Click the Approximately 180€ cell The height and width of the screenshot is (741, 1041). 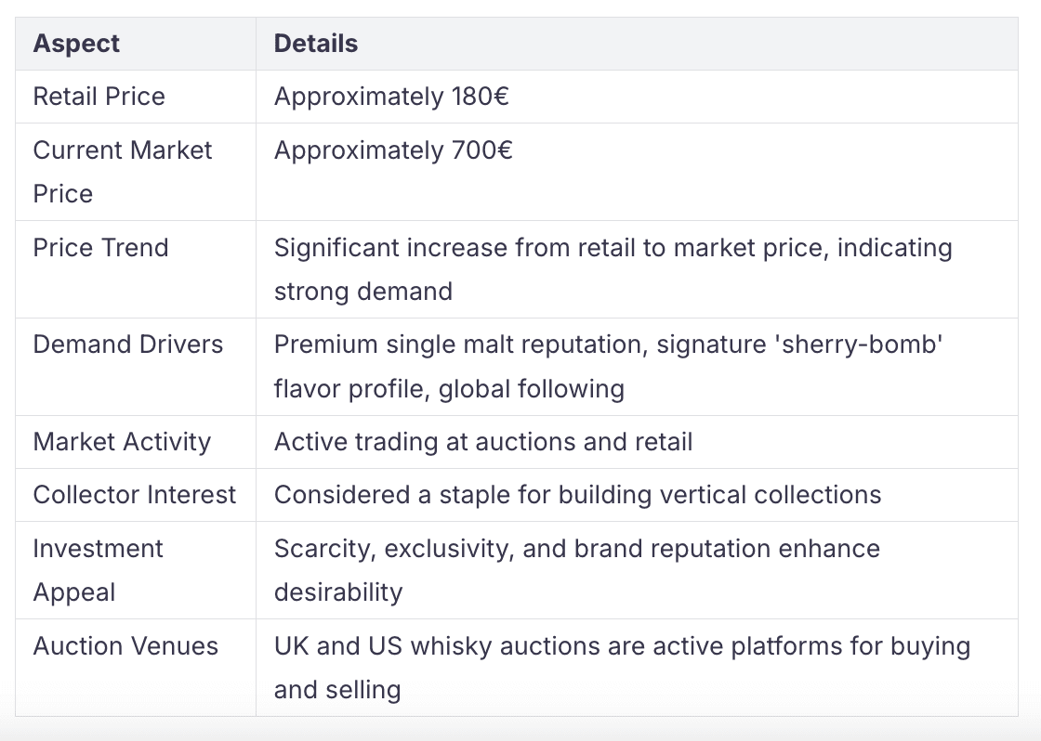click(391, 97)
